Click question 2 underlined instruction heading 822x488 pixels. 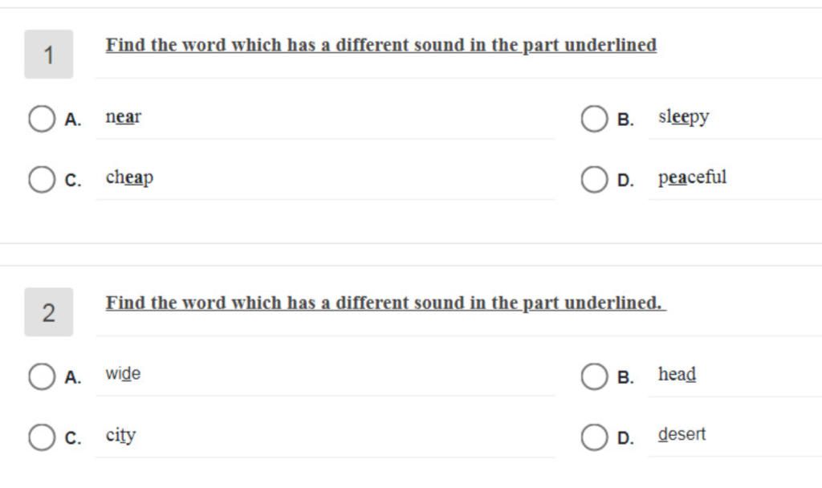386,303
